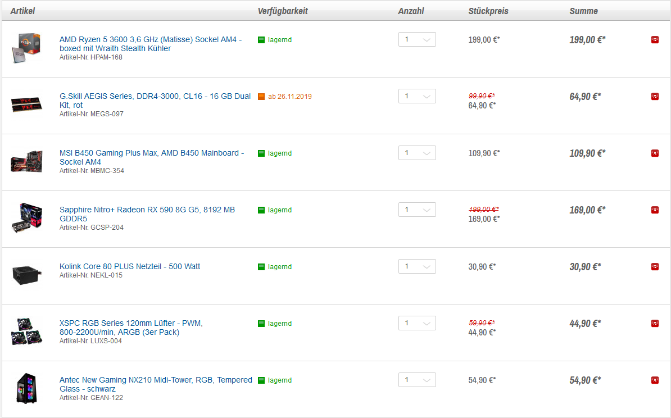Click the struck-through 59,90 € price
Screen dimensions: 671x418
482,322
